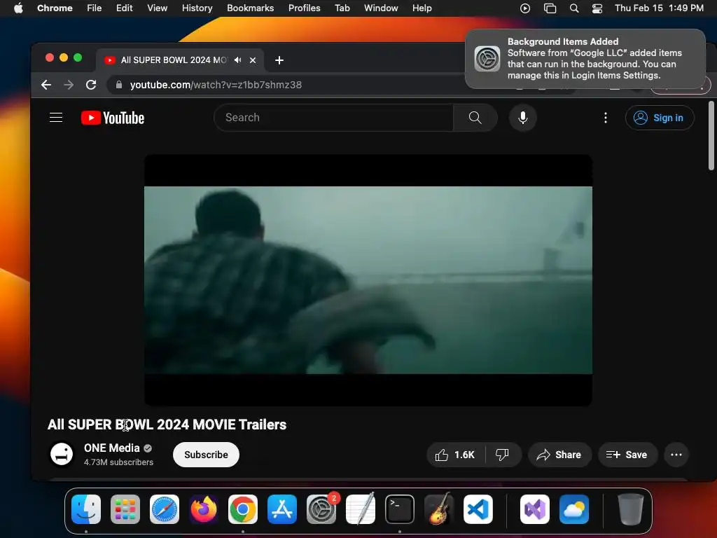Open the Profiles menu

(304, 8)
